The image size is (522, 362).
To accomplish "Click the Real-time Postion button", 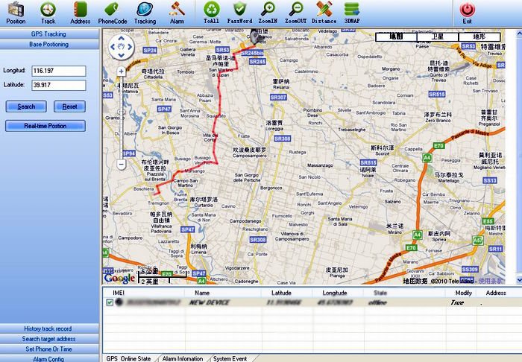I will (x=45, y=126).
